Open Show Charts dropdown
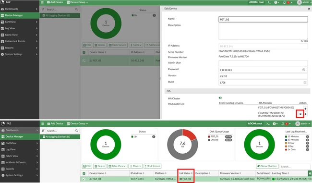This screenshot has height=183, width=312. (267, 166)
